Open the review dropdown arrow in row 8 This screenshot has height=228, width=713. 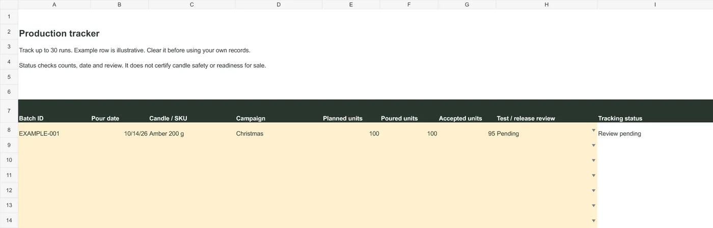click(x=593, y=130)
